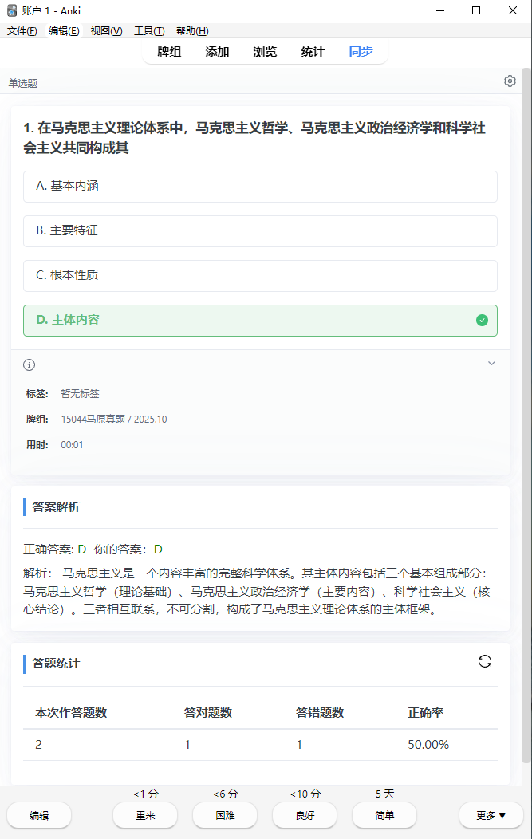
Task: Click the green checkmark on option D
Action: 483,320
